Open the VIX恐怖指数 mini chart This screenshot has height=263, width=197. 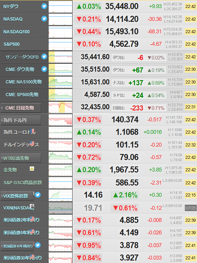click(60, 195)
